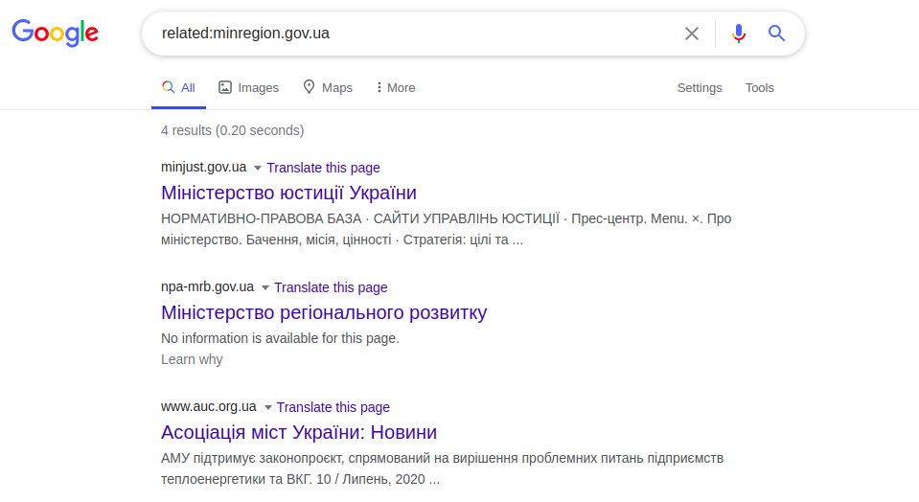
Task: Open Settings menu
Action: click(700, 88)
